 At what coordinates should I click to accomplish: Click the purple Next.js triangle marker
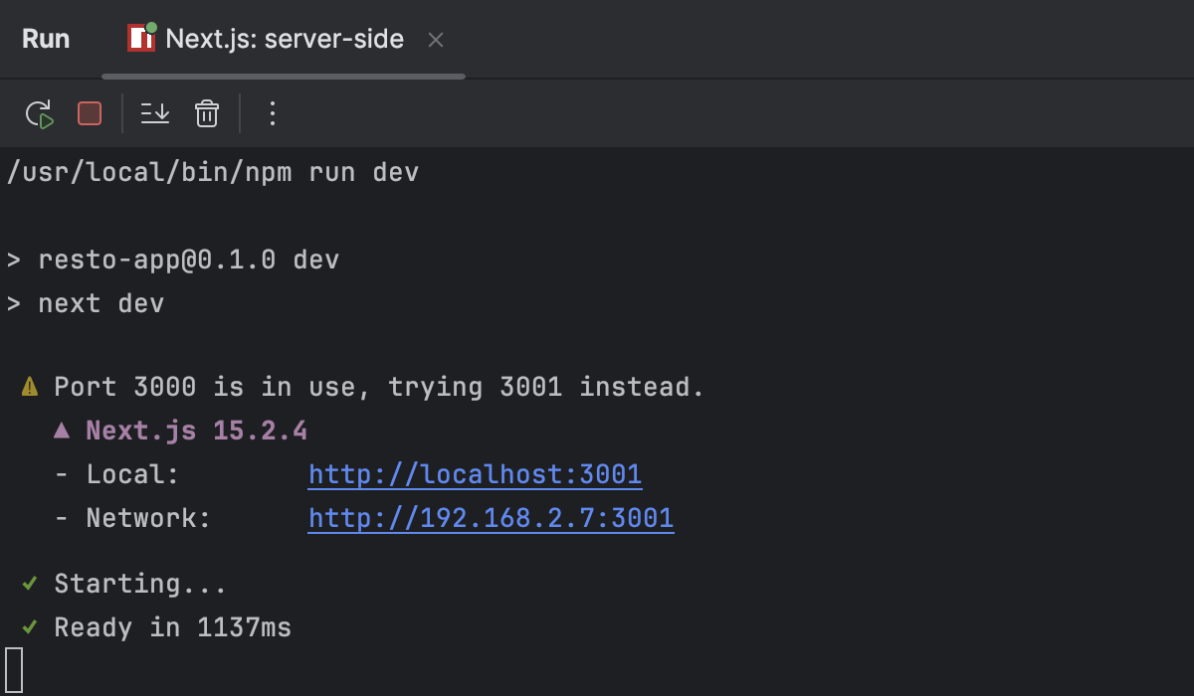(62, 430)
